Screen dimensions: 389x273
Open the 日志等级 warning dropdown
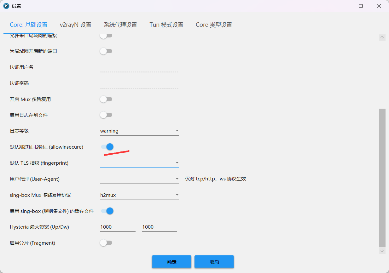pyautogui.click(x=139, y=131)
